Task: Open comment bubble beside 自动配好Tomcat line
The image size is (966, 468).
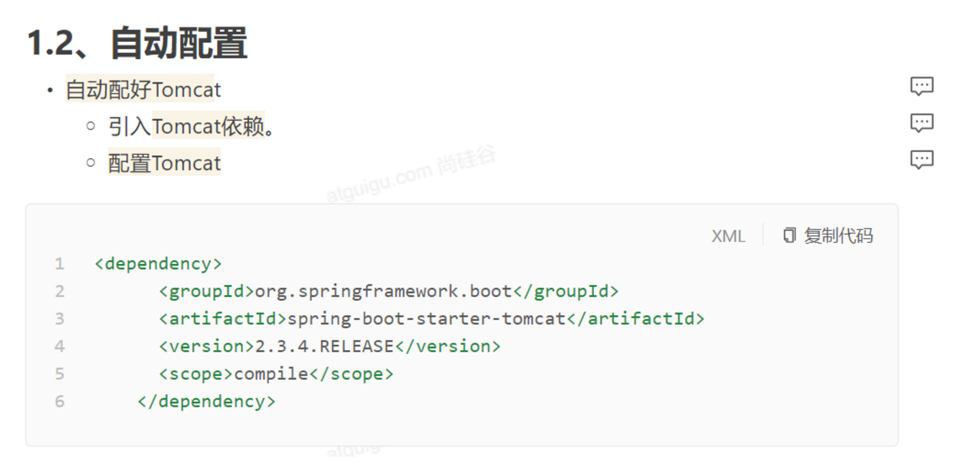Action: point(921,86)
